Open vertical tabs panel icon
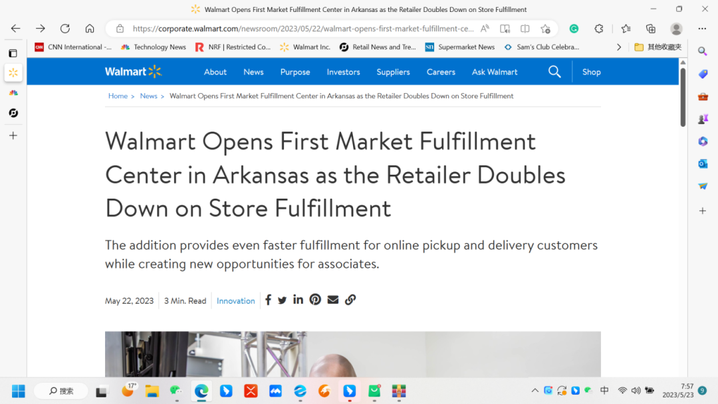718x404 pixels. click(x=13, y=53)
